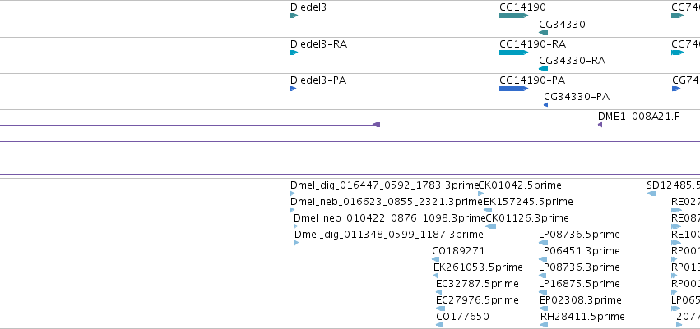Select the LP16875.5prime EST label
700x329 pixels.
(579, 284)
